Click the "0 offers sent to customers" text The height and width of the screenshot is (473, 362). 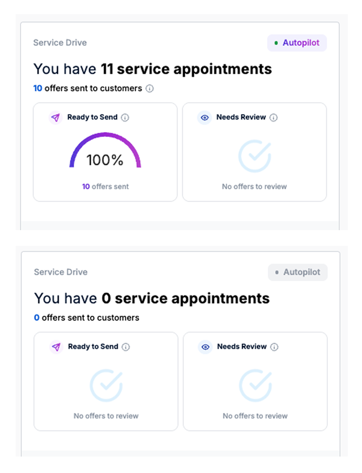click(87, 318)
